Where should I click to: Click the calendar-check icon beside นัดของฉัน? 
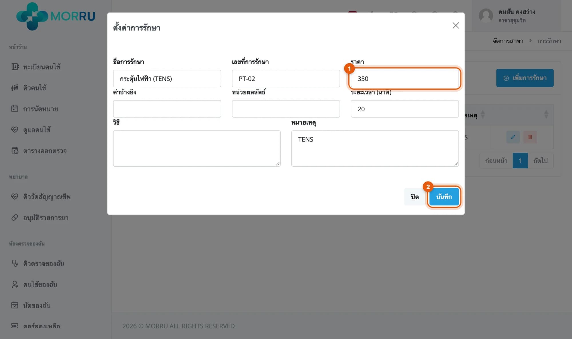(15, 305)
